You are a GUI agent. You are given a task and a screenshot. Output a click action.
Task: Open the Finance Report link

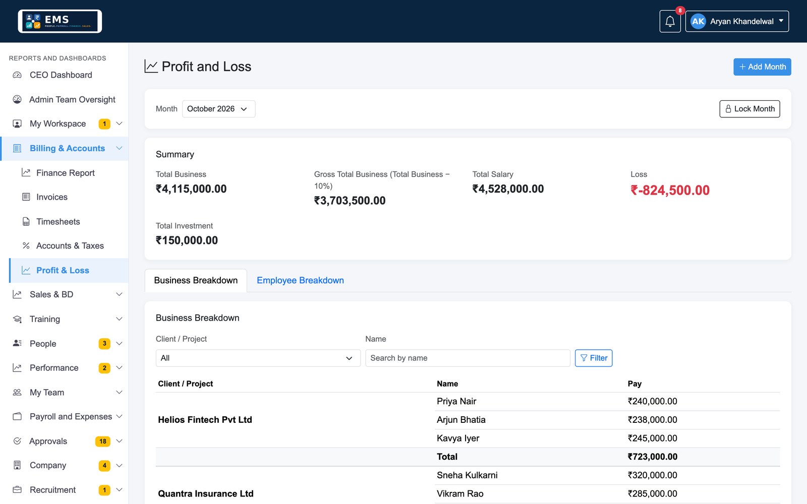(x=69, y=173)
